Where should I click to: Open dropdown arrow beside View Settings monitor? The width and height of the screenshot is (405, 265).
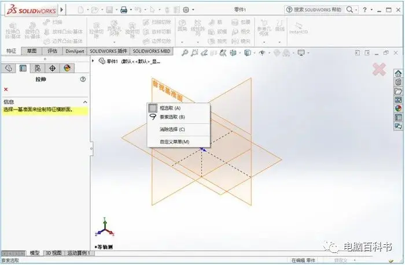point(308,53)
